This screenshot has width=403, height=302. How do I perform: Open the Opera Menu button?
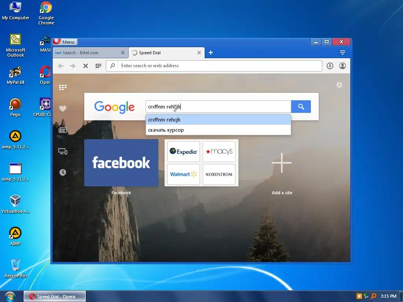65,42
